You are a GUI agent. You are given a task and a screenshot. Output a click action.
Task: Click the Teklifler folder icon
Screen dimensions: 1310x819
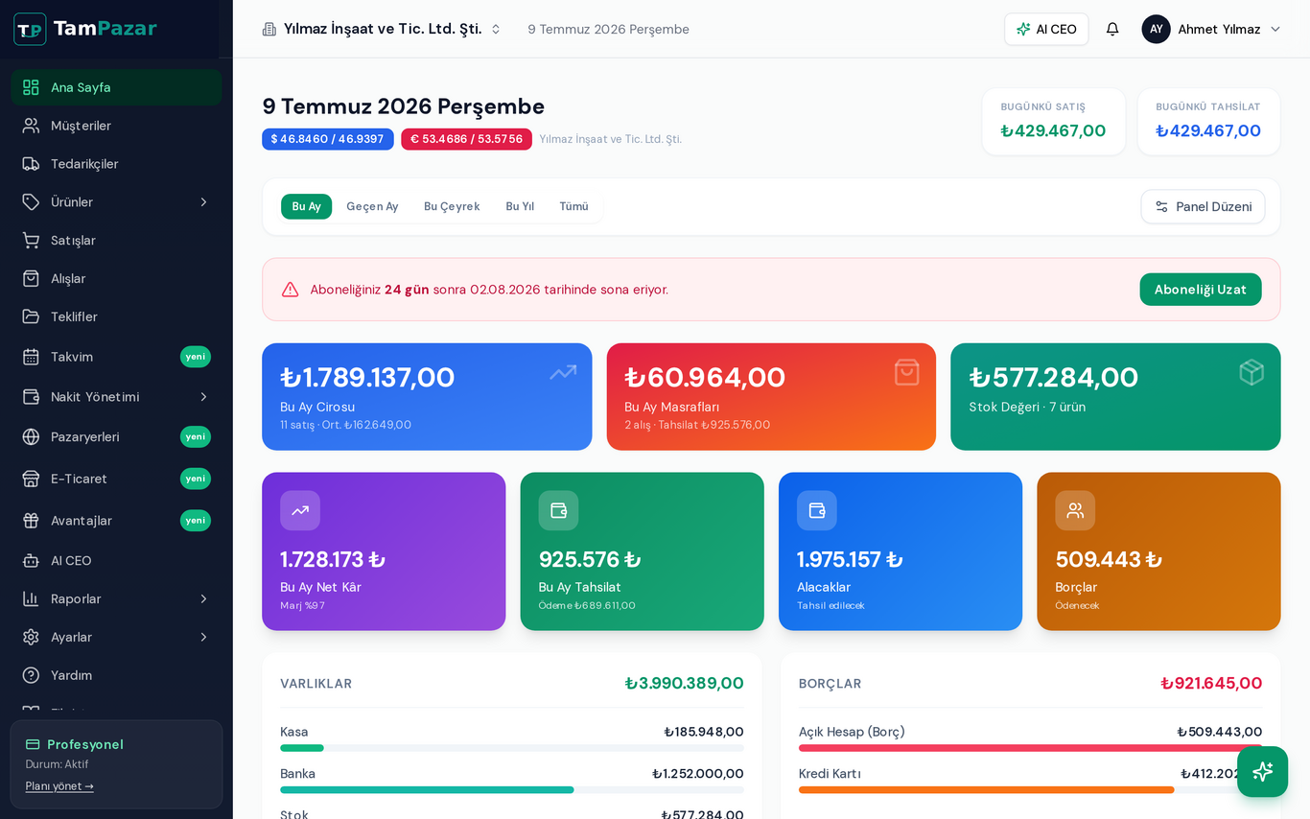pyautogui.click(x=31, y=316)
